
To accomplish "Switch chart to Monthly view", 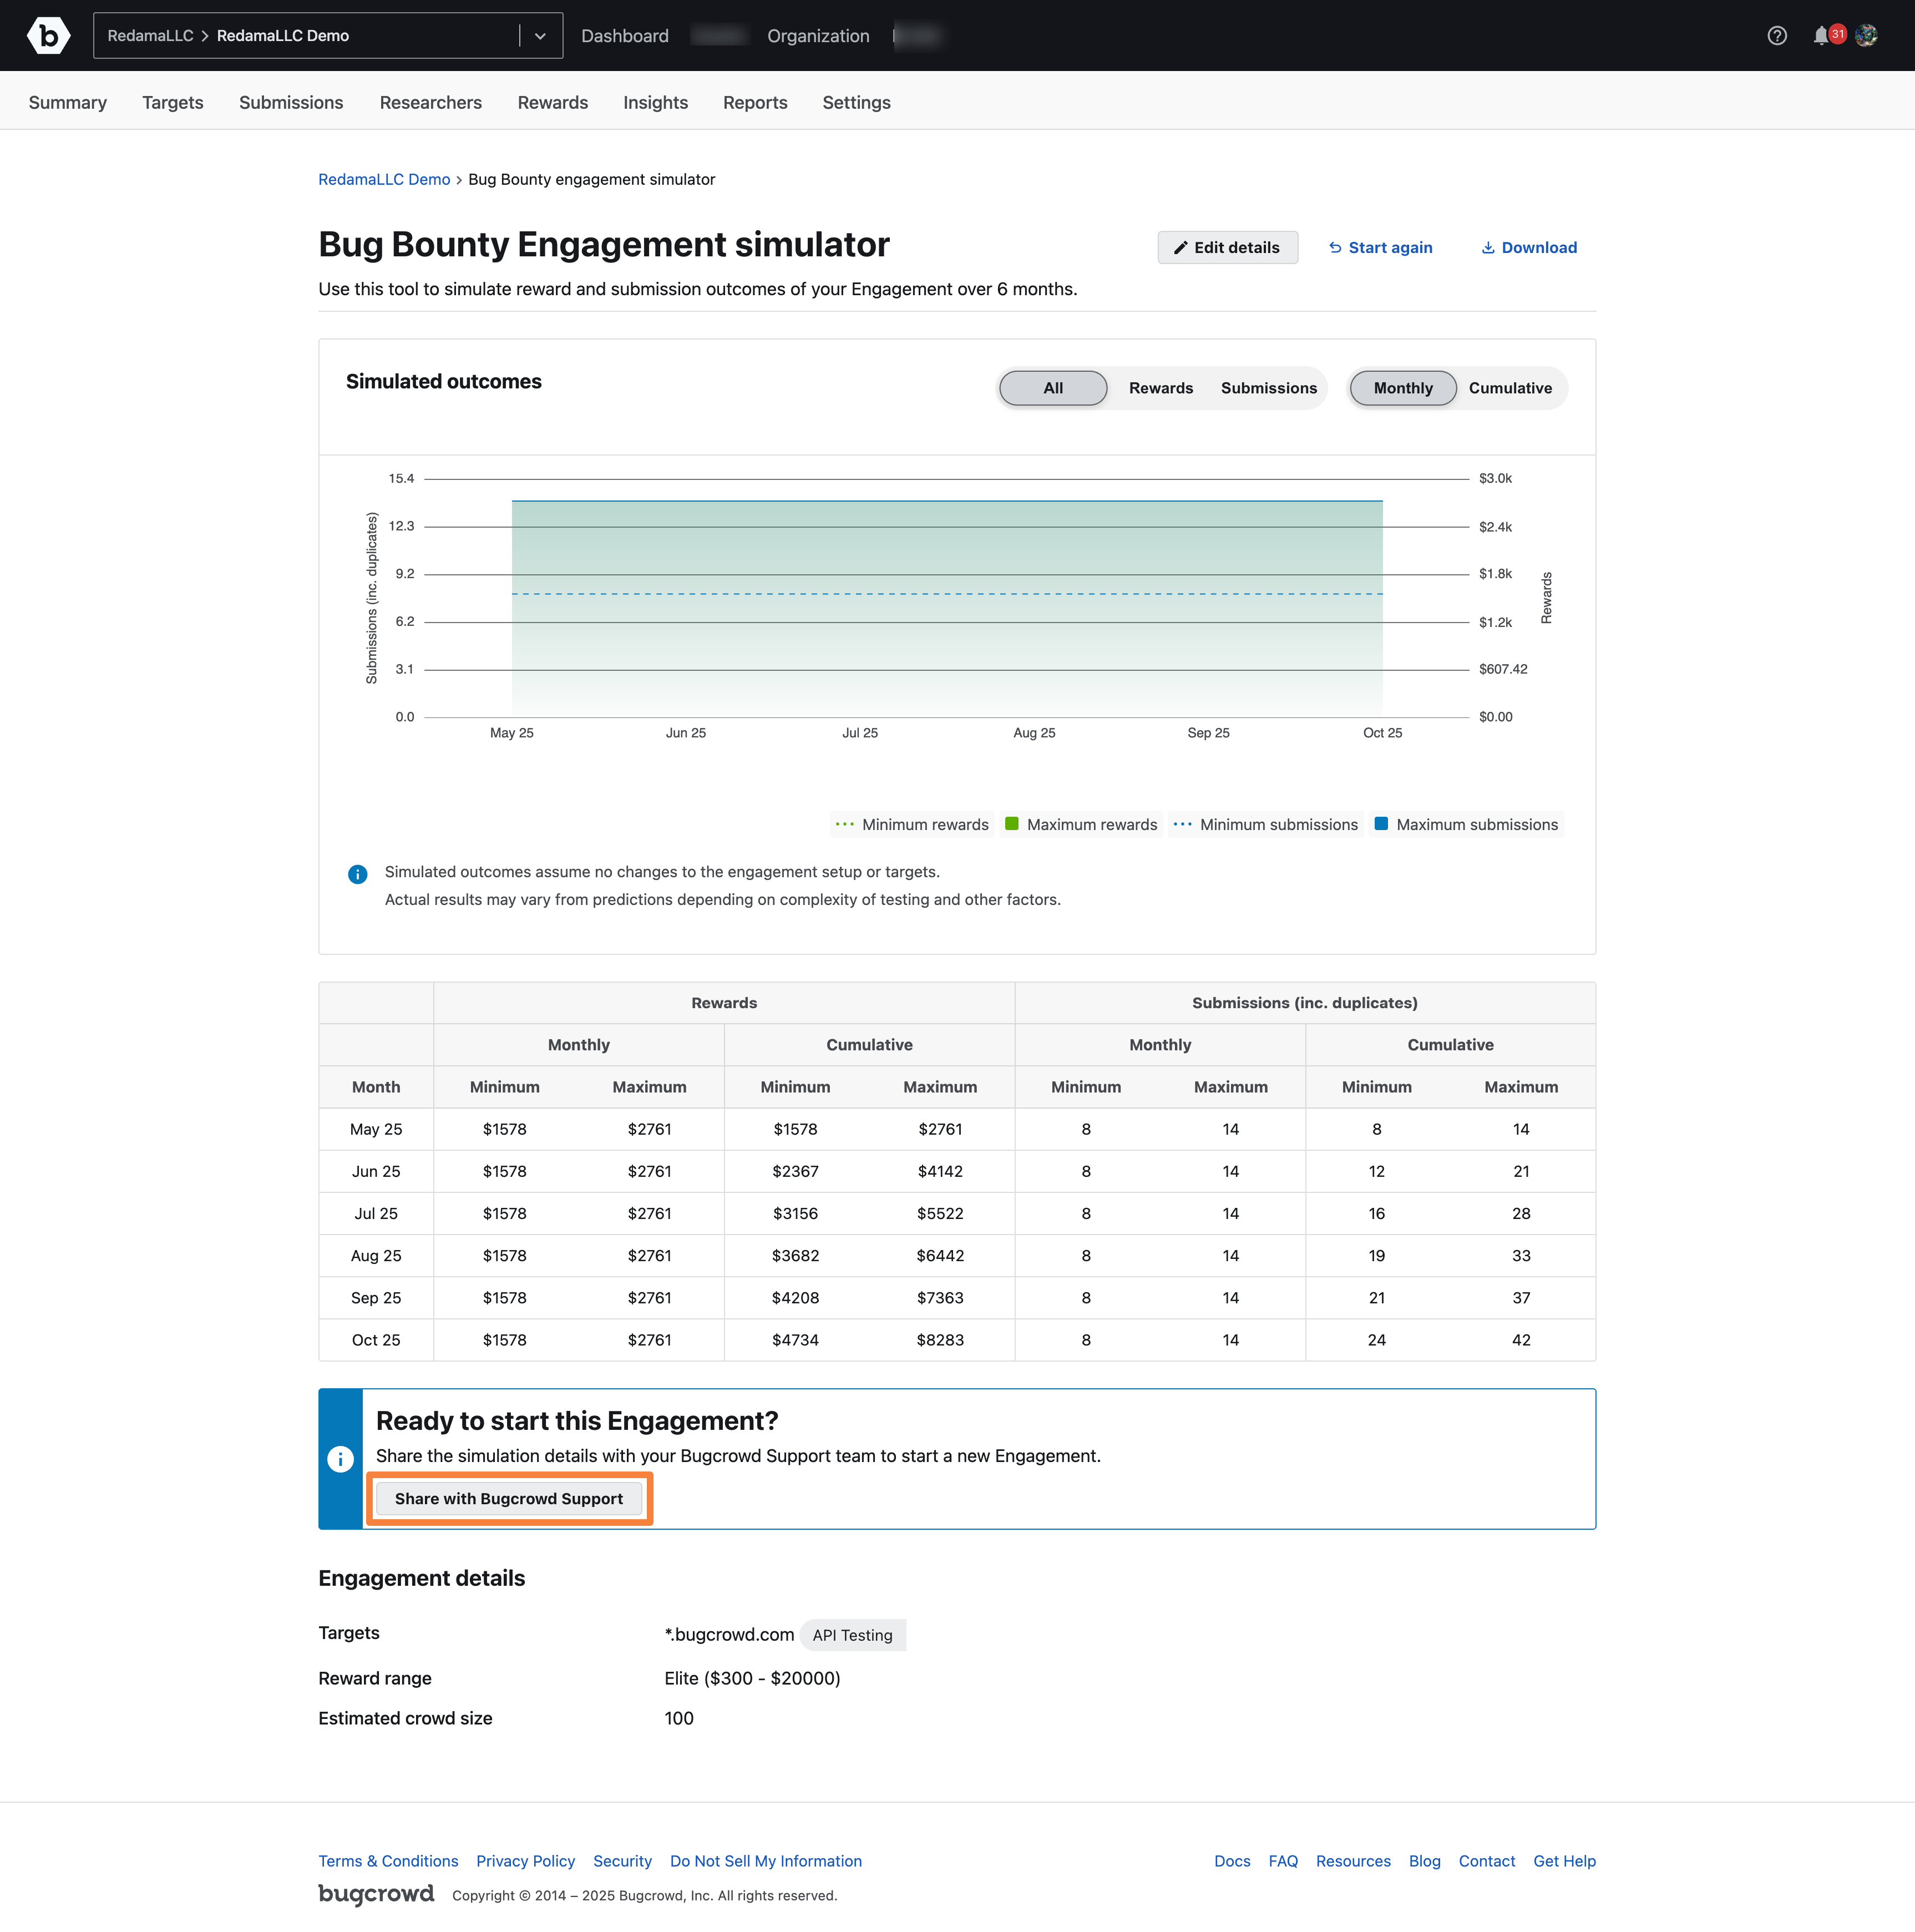I will [x=1402, y=388].
